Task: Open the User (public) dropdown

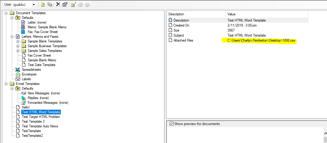Action: tap(34, 5)
